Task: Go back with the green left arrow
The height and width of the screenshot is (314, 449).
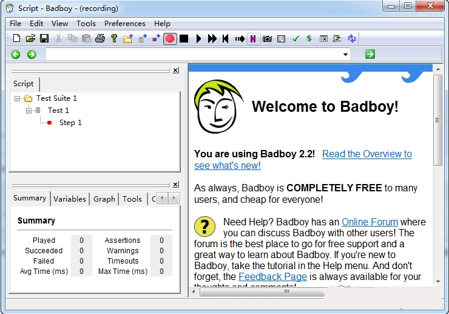Action: click(15, 54)
